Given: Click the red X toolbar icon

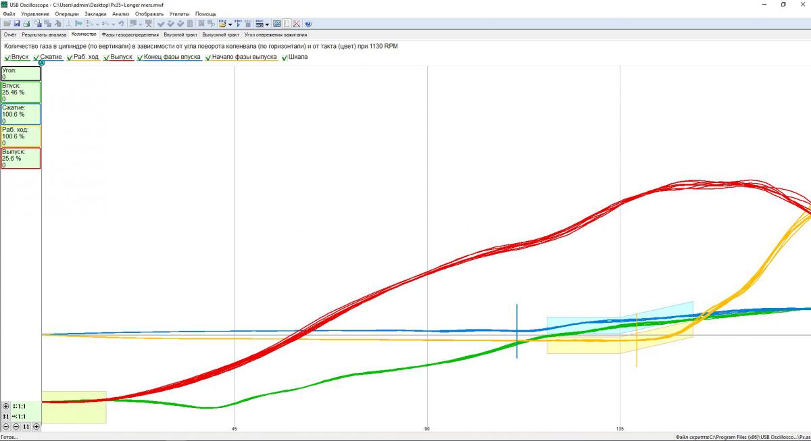Looking at the screenshot, I should 297,24.
